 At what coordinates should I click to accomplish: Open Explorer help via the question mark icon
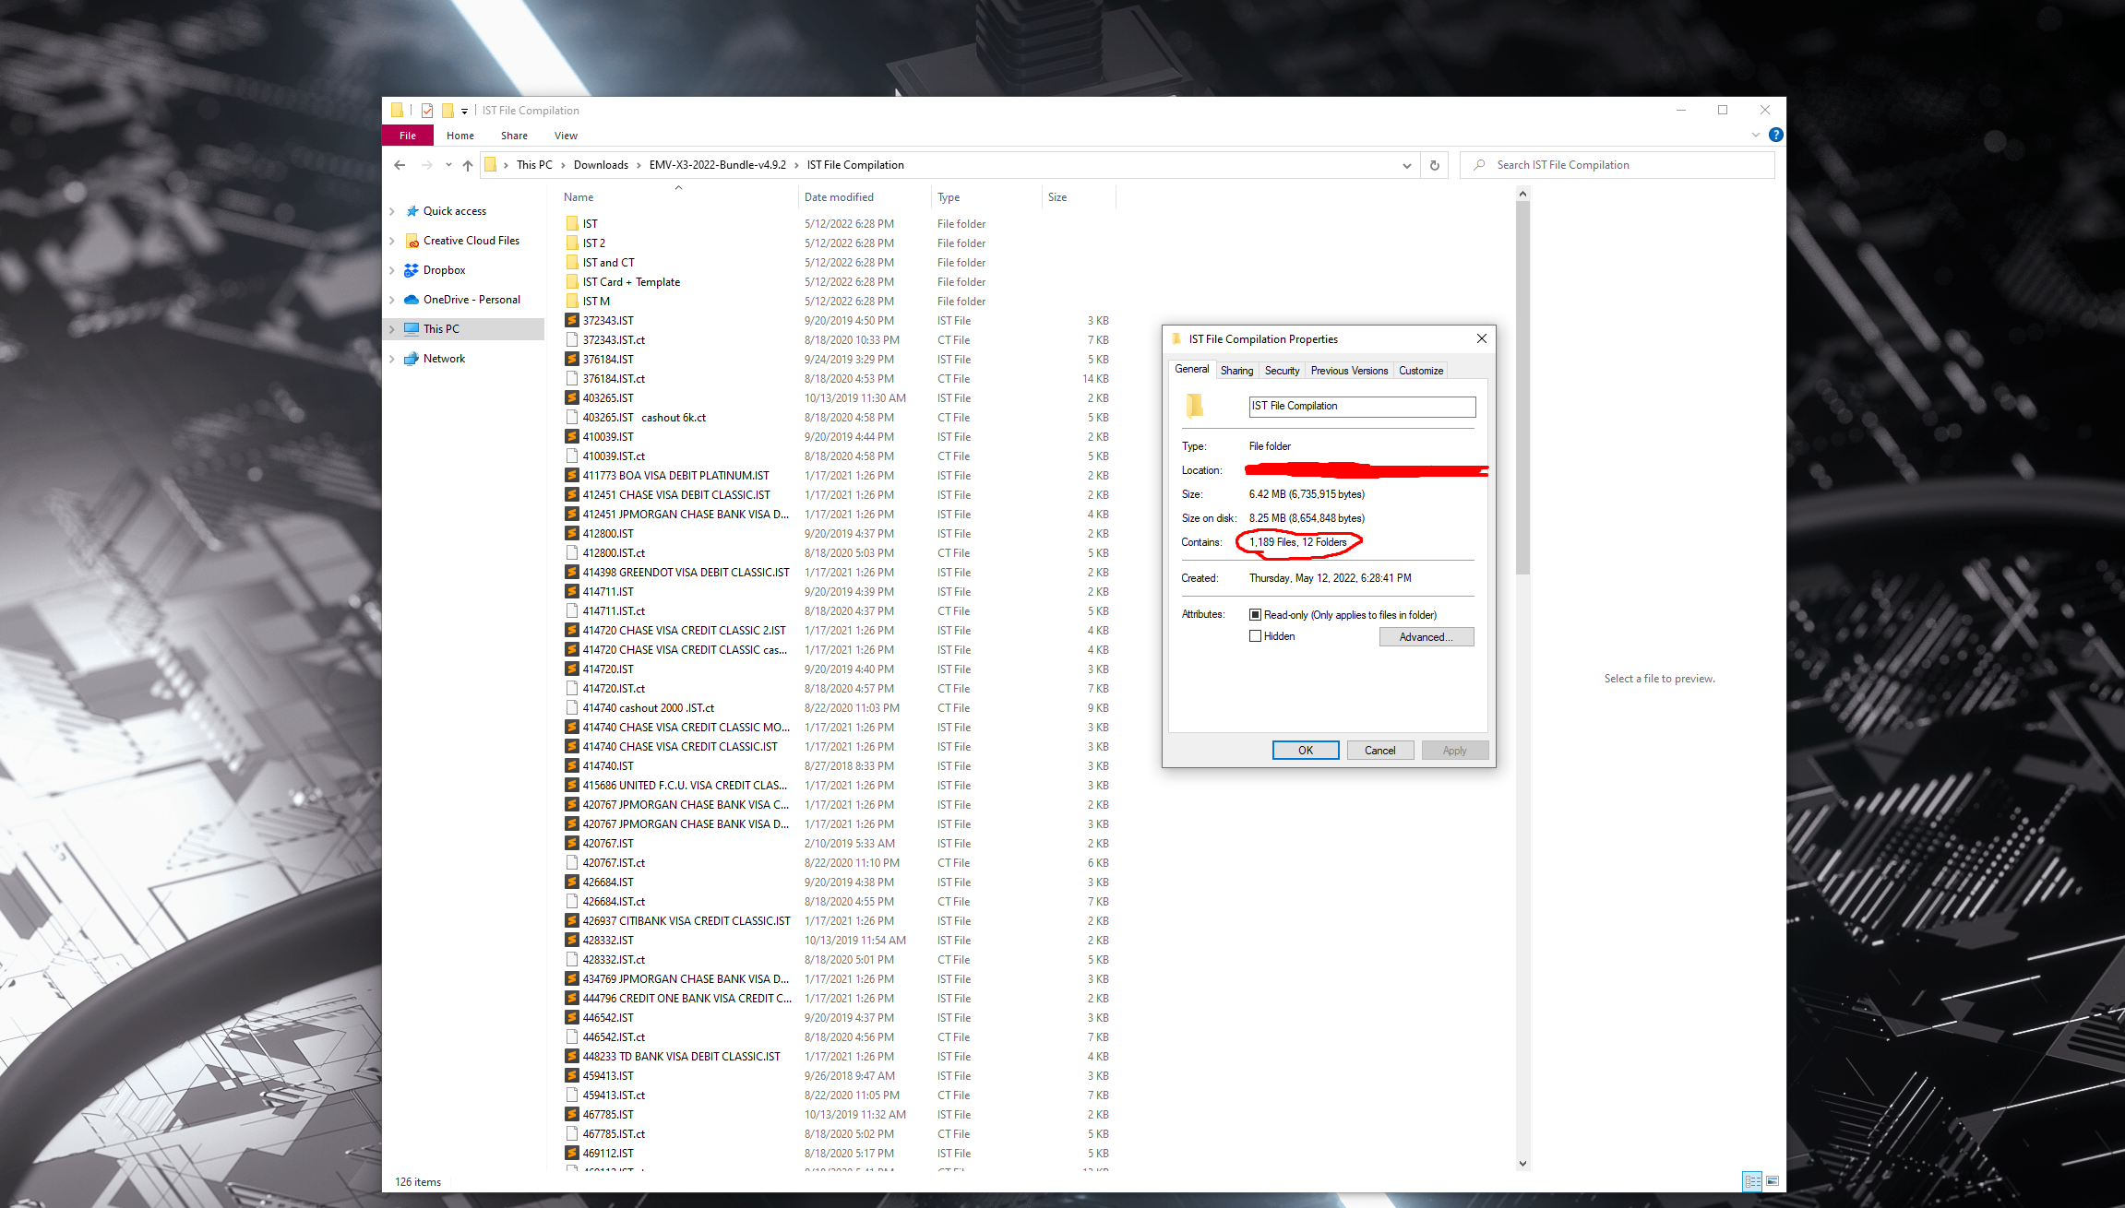point(1775,135)
